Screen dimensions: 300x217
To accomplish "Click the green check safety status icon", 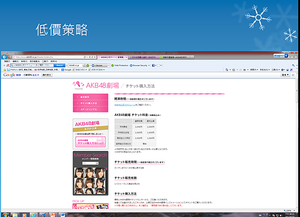I will click(x=88, y=65).
